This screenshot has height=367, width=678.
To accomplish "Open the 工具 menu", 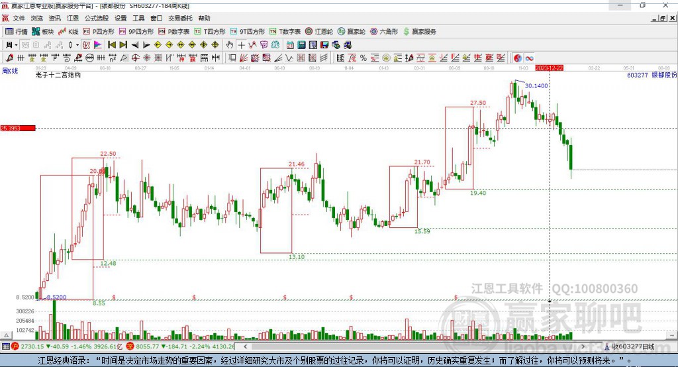I will coord(138,18).
